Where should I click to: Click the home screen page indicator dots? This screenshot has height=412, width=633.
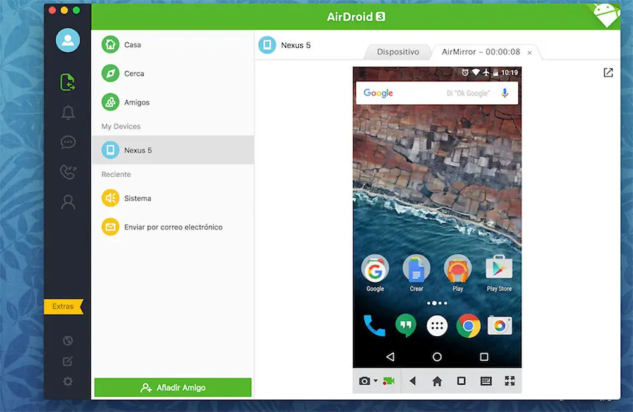pyautogui.click(x=437, y=303)
